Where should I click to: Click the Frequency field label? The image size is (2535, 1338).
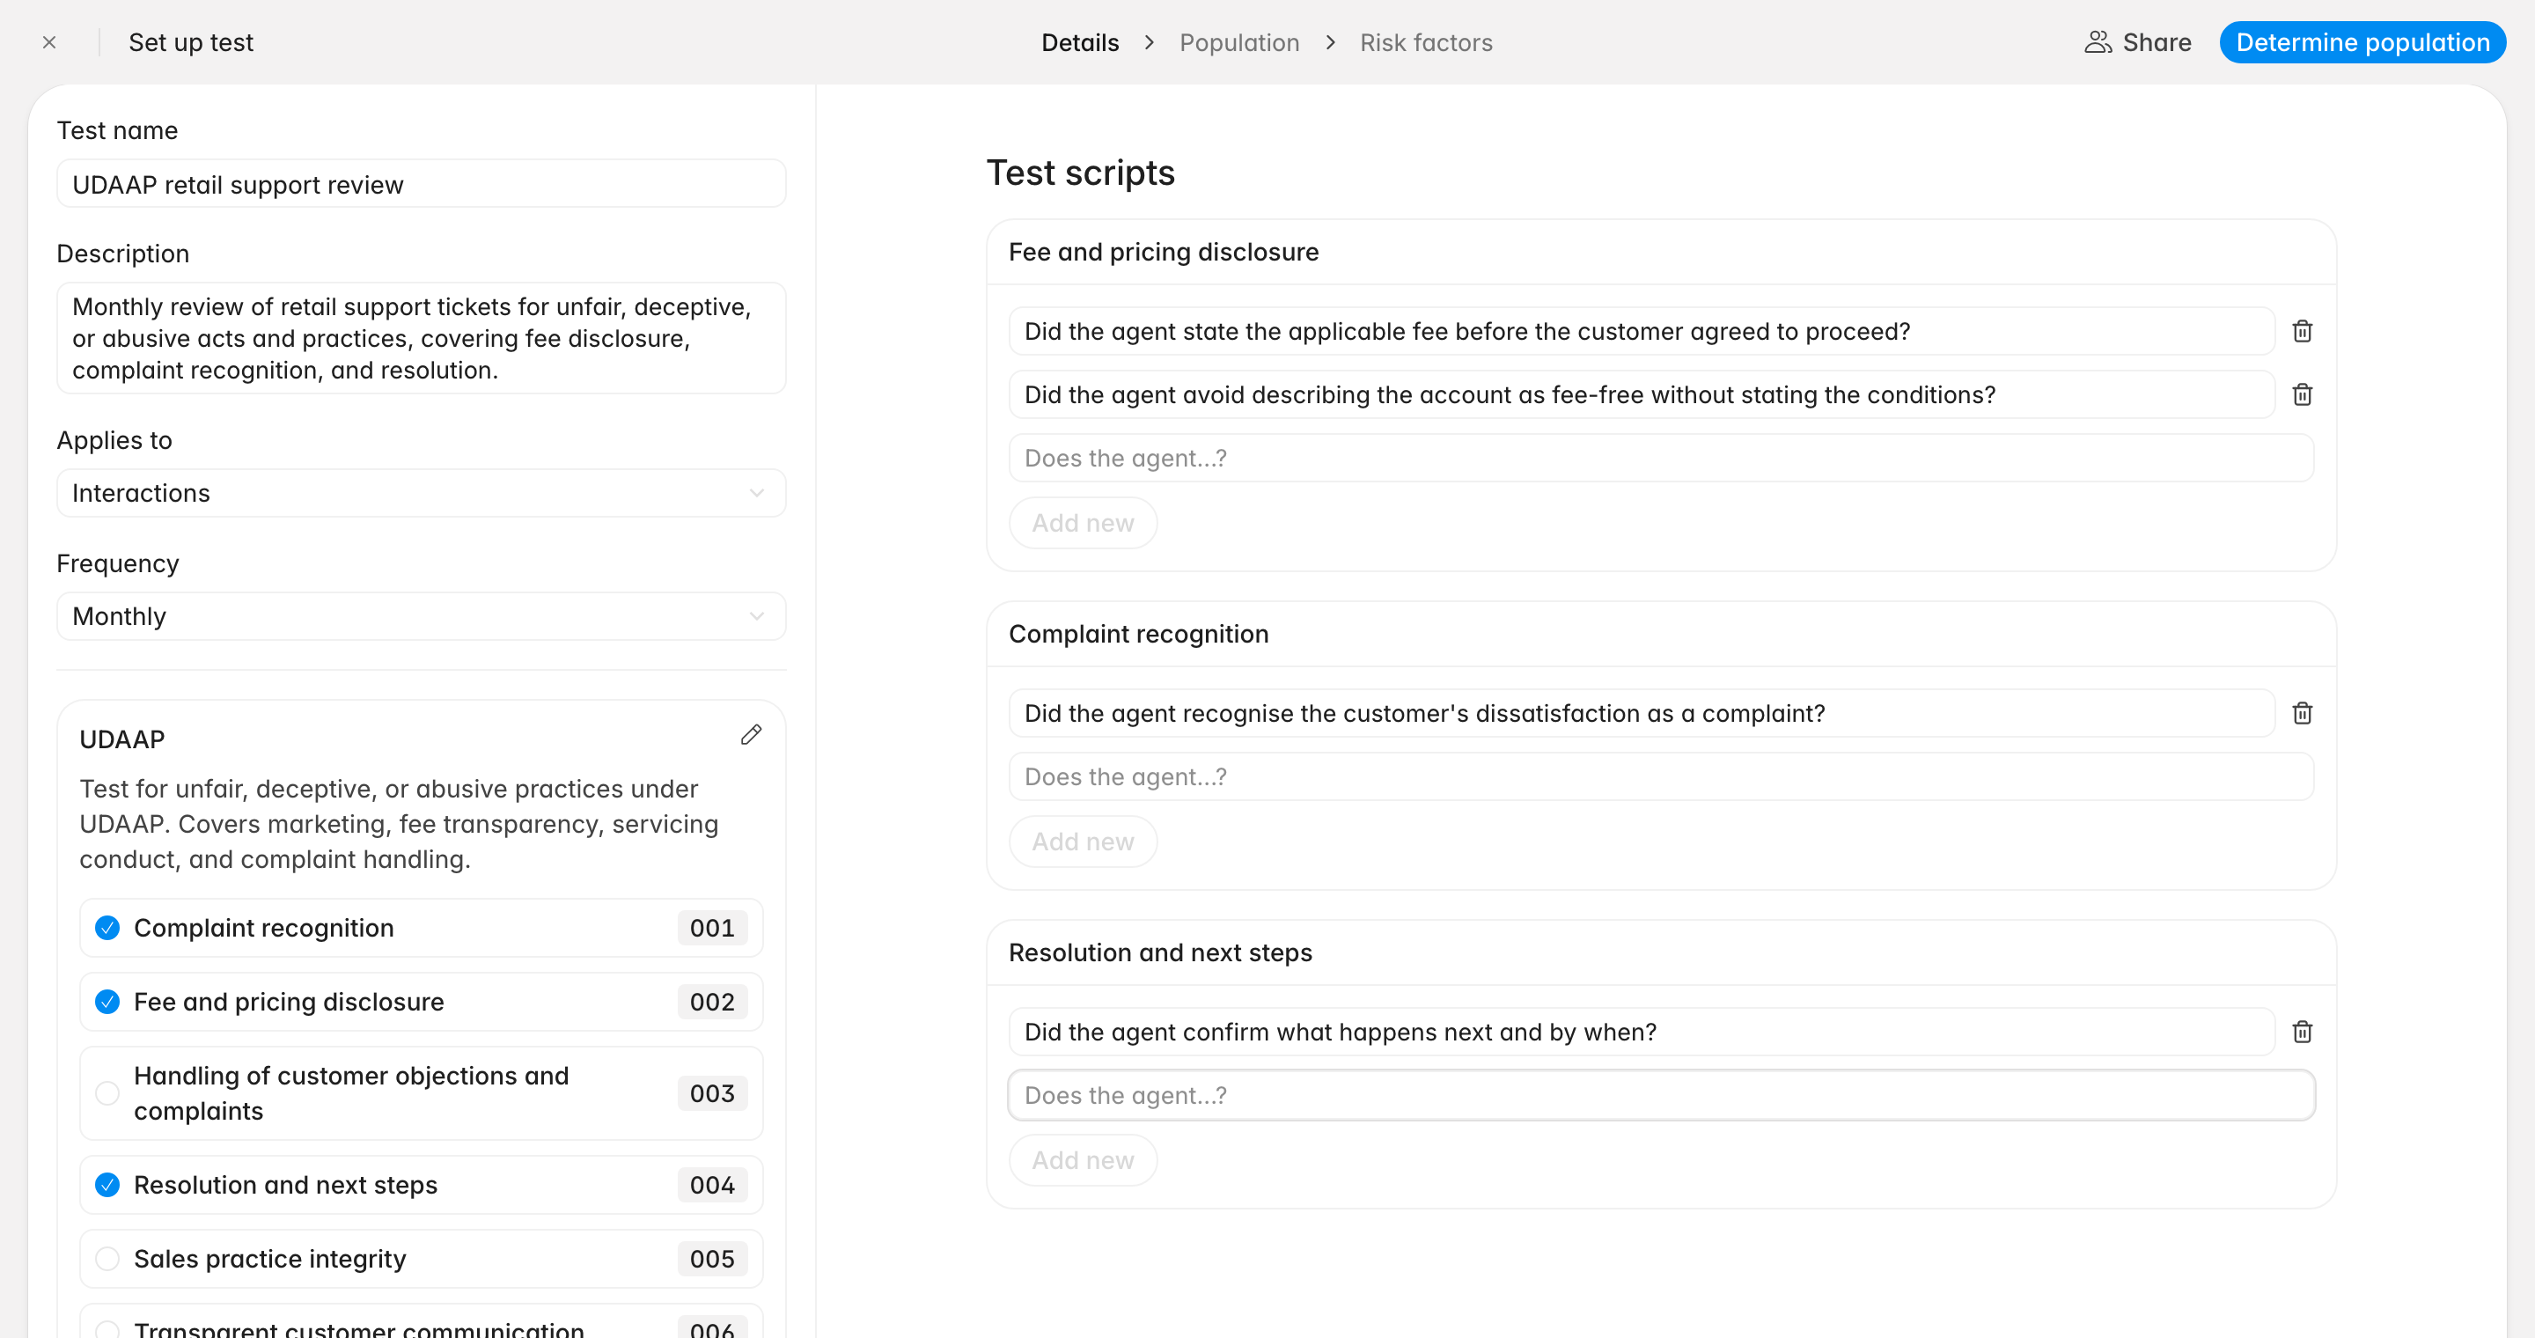(118, 562)
